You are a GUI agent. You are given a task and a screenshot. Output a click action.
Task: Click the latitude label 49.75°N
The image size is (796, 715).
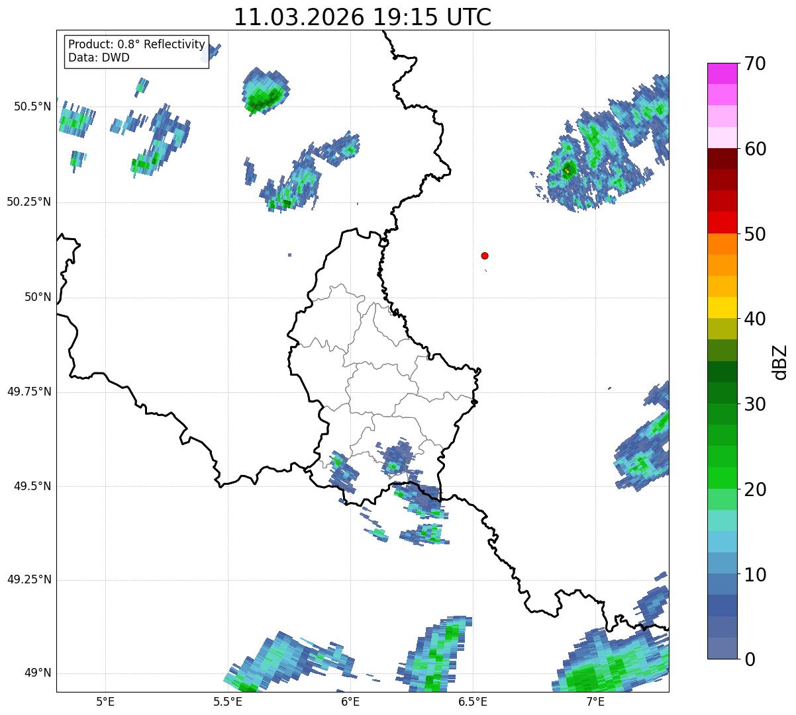click(28, 392)
